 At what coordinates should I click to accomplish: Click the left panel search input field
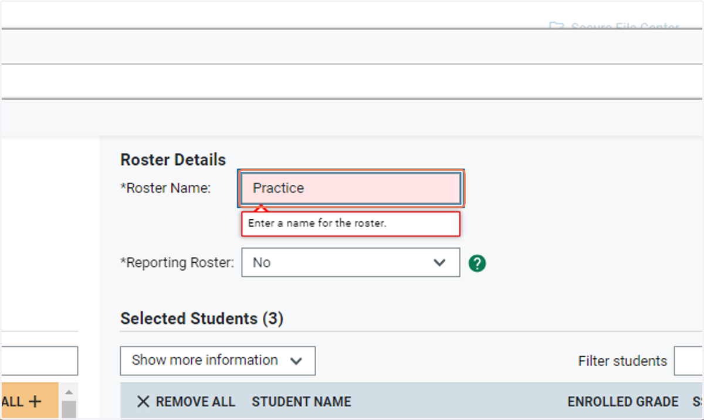[39, 361]
